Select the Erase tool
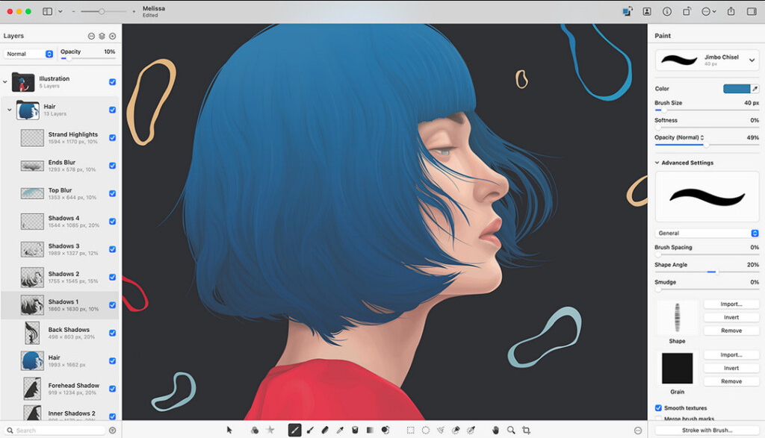Viewport: 765px width, 438px height. (x=325, y=430)
